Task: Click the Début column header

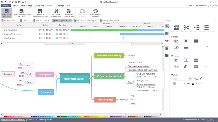Action: pos(46,25)
